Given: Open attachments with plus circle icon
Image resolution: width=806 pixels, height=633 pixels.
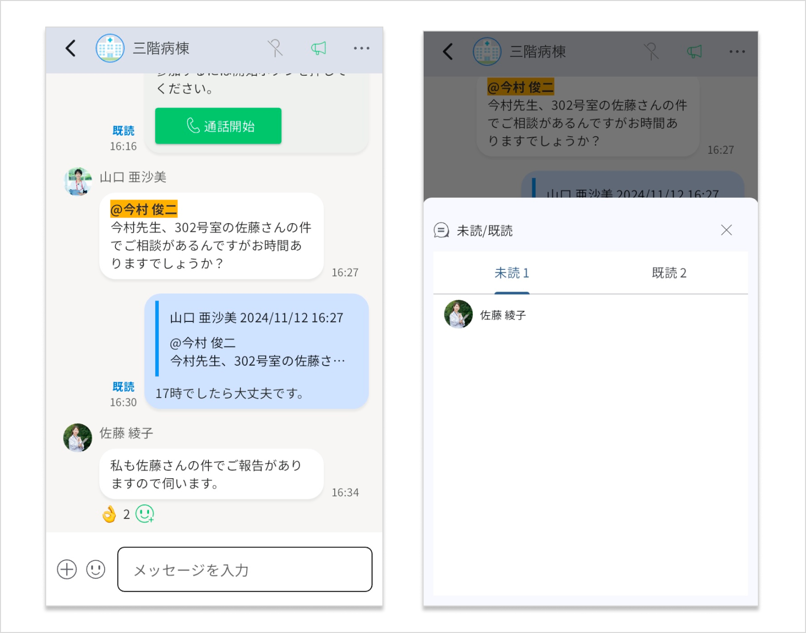Looking at the screenshot, I should [67, 570].
